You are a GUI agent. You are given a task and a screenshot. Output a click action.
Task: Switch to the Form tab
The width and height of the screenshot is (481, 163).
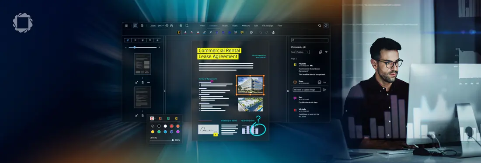click(x=280, y=26)
